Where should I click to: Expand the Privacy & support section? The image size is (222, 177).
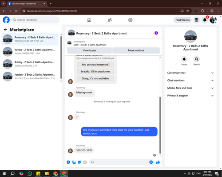coord(190,96)
